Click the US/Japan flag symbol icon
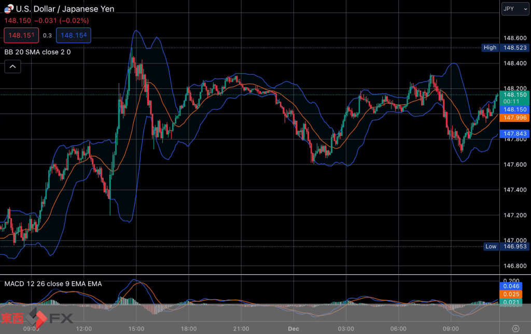 pyautogui.click(x=8, y=9)
